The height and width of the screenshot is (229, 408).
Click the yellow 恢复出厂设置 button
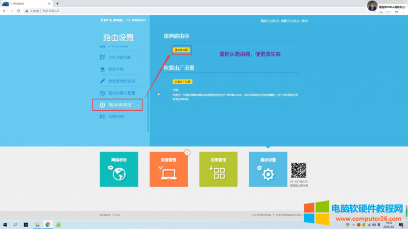(x=182, y=82)
